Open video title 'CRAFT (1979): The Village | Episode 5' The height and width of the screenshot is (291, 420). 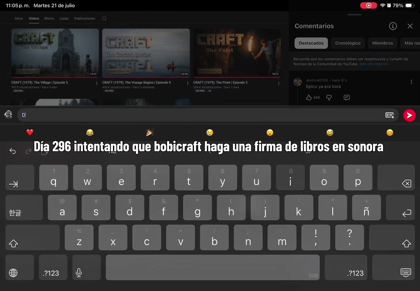[39, 82]
